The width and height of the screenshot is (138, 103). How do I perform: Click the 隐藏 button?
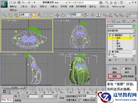(x=115, y=76)
